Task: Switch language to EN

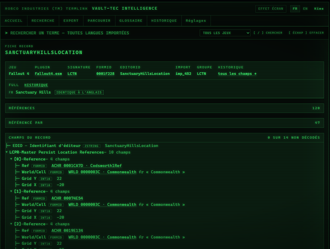Action: (305, 9)
